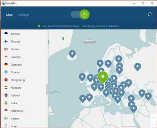This screenshot has width=157, height=128.
Task: Click the Iceland island map pin
Action: coord(72,54)
